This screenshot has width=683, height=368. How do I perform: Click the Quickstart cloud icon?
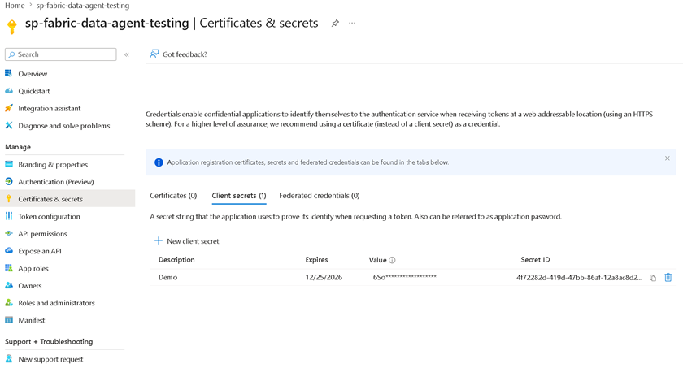click(9, 91)
